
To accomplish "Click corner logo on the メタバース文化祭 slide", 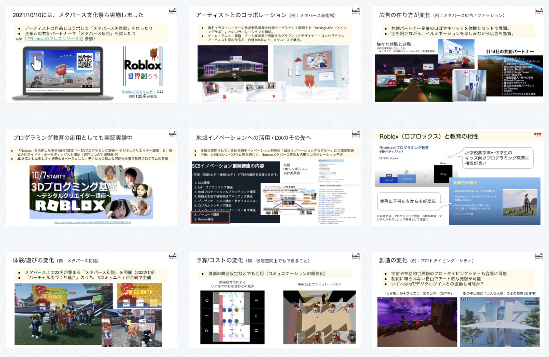I will 172,11.
